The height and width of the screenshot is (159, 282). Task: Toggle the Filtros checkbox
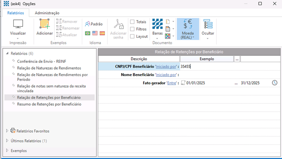coord(132,29)
